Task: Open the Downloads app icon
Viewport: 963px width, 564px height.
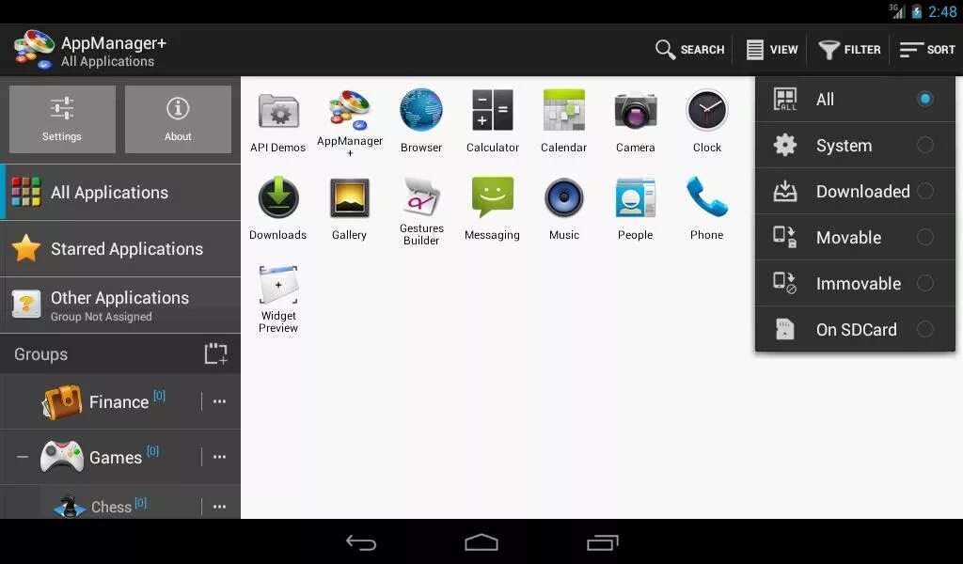Action: [278, 197]
